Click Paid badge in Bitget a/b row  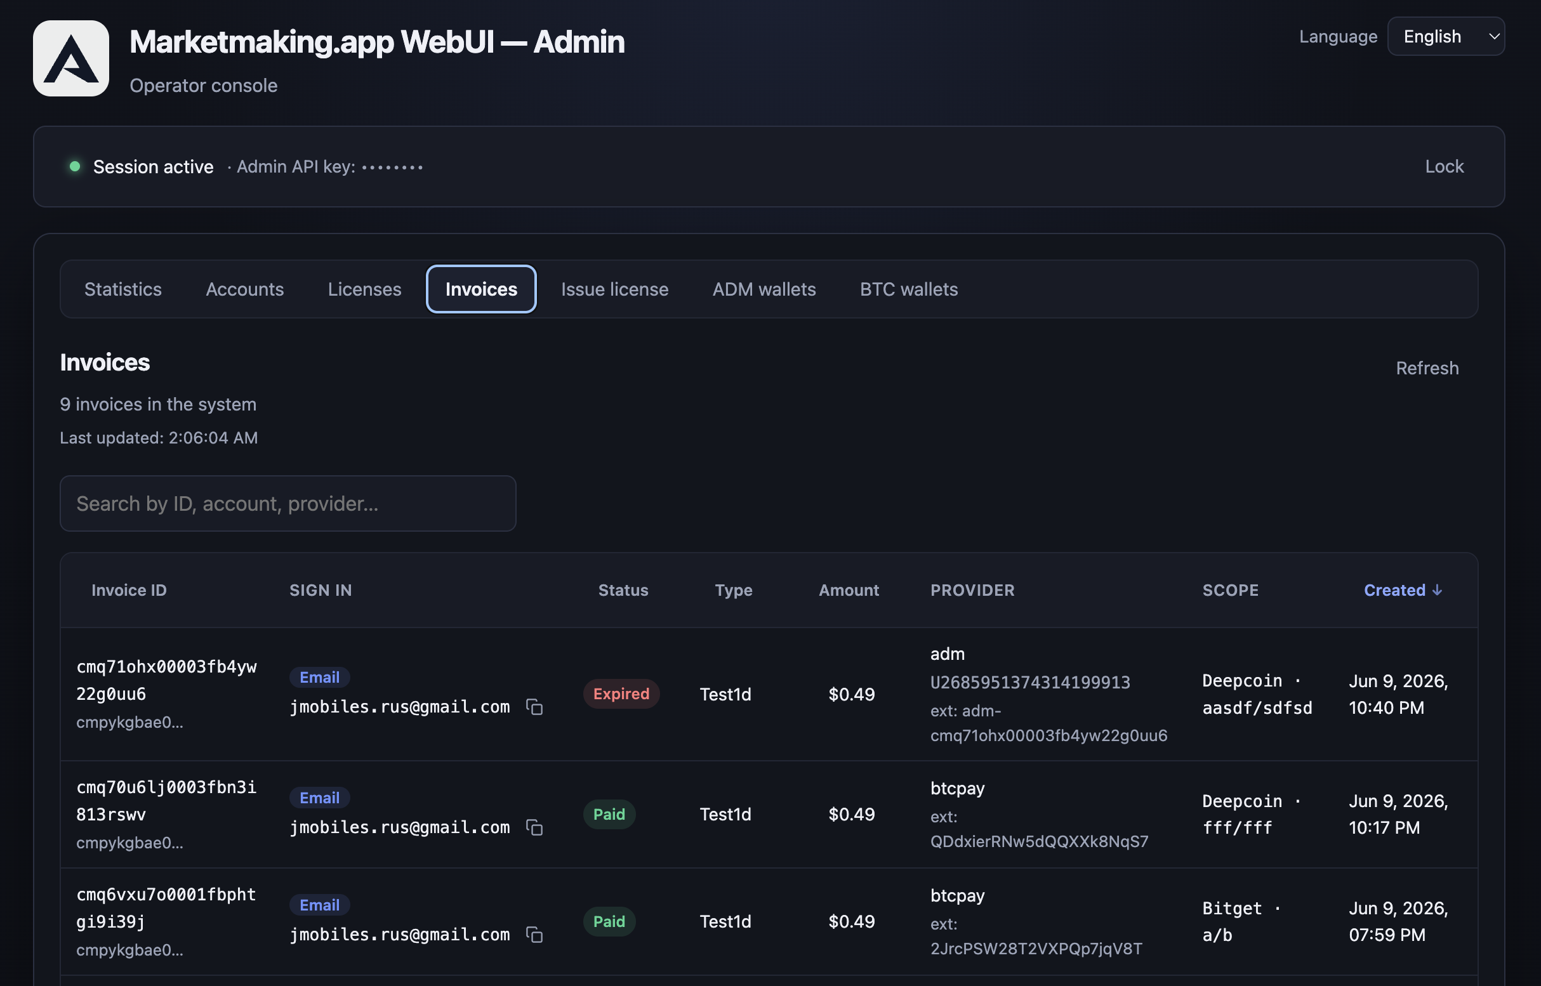(x=609, y=922)
